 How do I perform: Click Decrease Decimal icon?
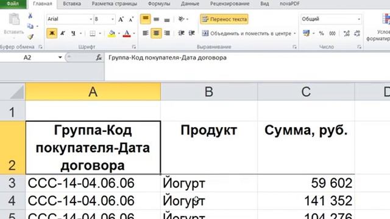coord(357,33)
